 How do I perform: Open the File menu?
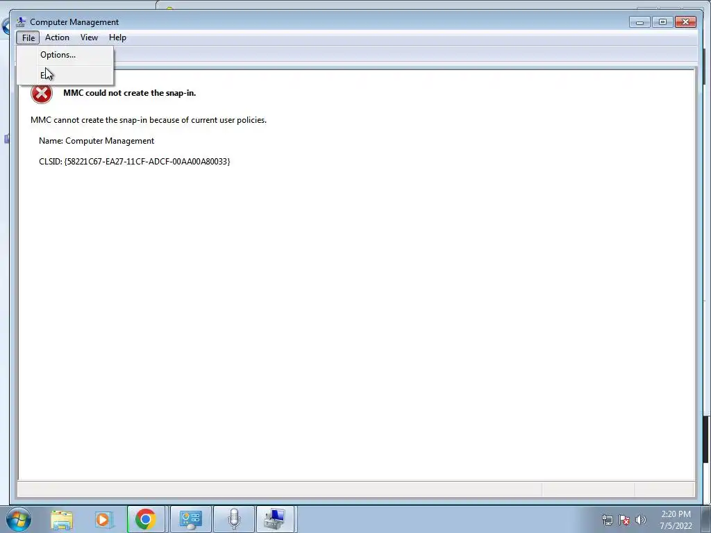28,37
